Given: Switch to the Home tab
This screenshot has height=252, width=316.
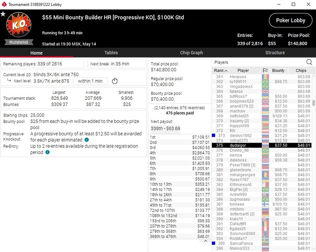Looking at the screenshot, I should [x=37, y=53].
